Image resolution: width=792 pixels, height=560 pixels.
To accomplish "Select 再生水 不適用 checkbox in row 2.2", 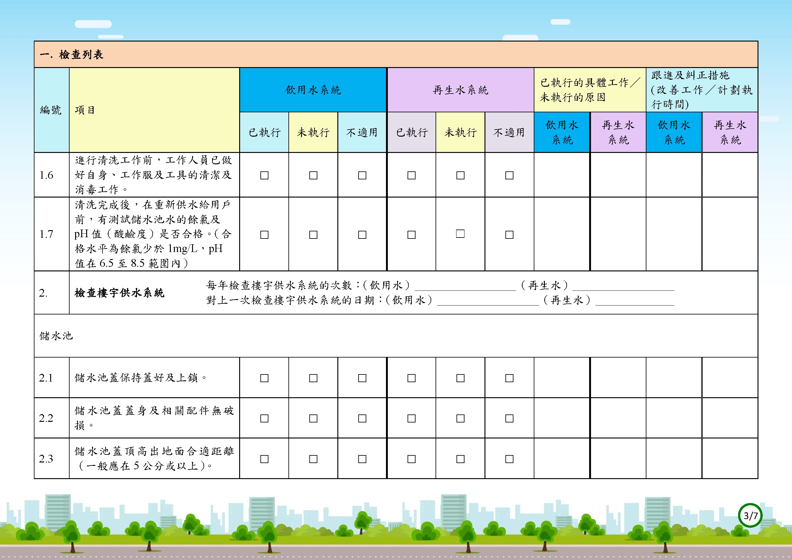I will point(509,418).
